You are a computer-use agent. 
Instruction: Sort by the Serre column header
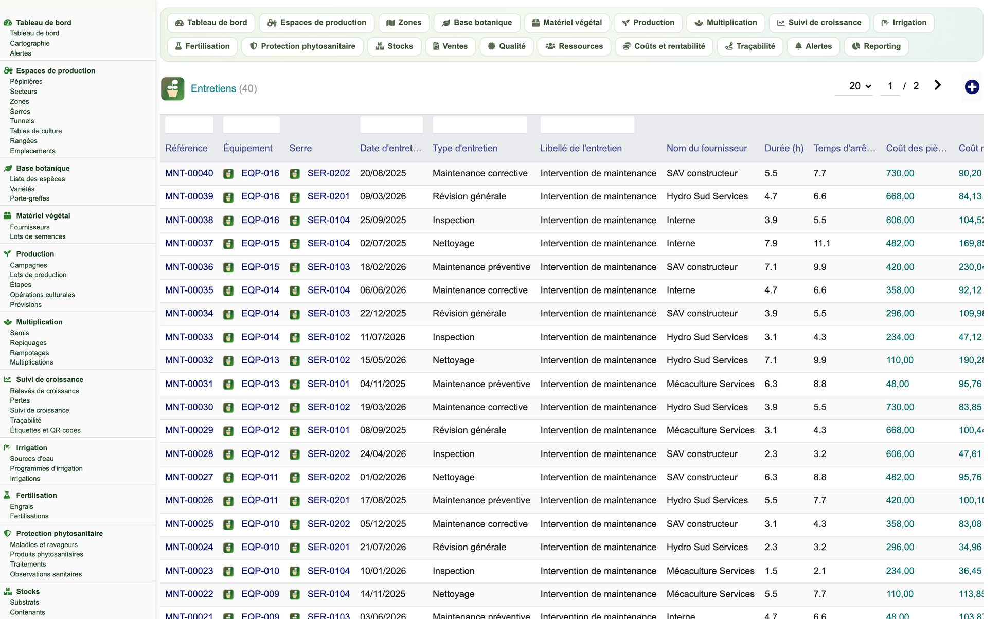point(300,148)
